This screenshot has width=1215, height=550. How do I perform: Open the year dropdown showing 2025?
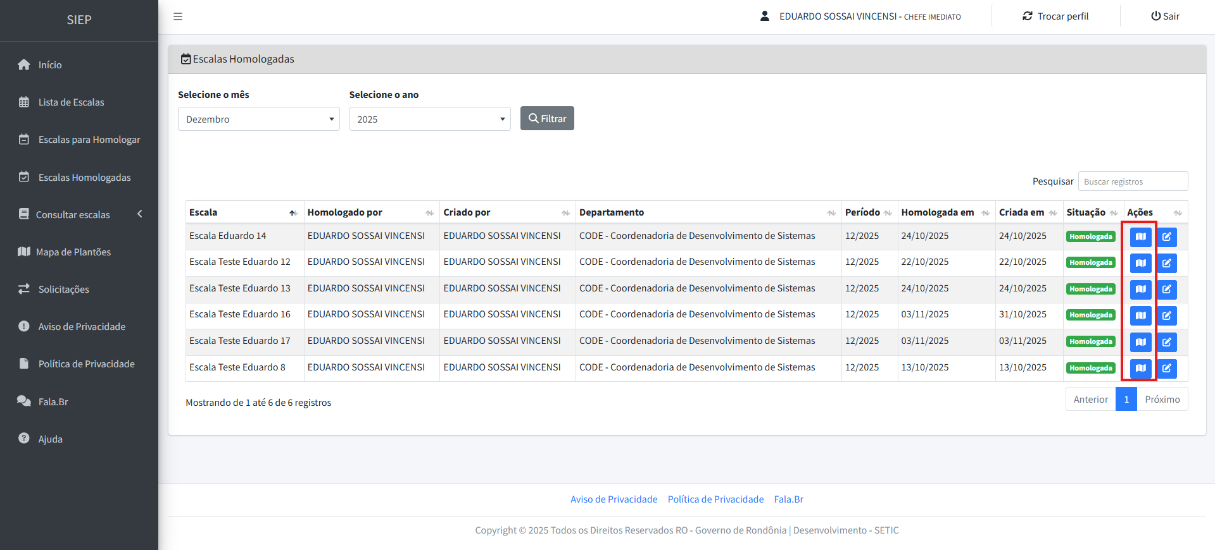pos(429,119)
